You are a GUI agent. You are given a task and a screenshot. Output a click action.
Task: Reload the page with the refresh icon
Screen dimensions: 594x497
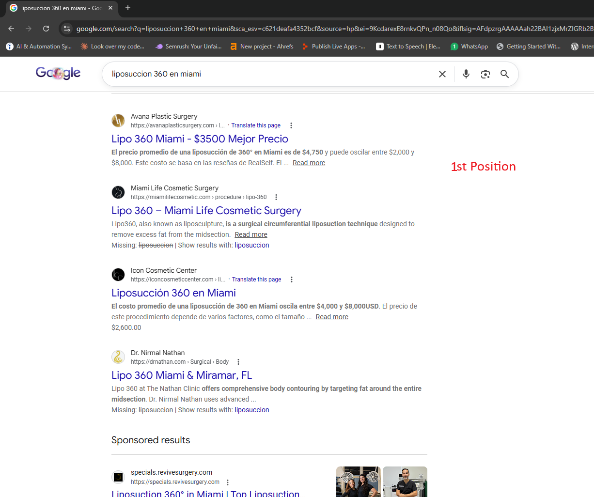coord(46,29)
